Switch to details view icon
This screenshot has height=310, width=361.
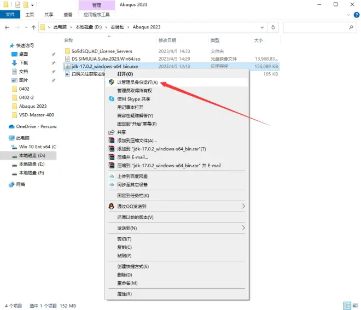click(x=347, y=306)
